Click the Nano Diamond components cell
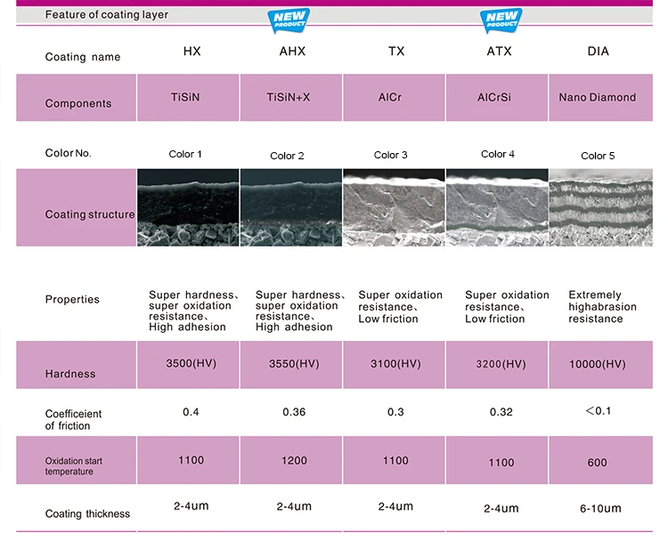 600,98
